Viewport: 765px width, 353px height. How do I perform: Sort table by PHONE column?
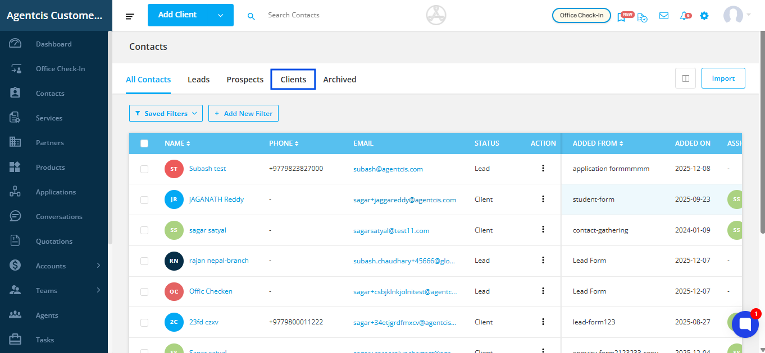point(284,143)
